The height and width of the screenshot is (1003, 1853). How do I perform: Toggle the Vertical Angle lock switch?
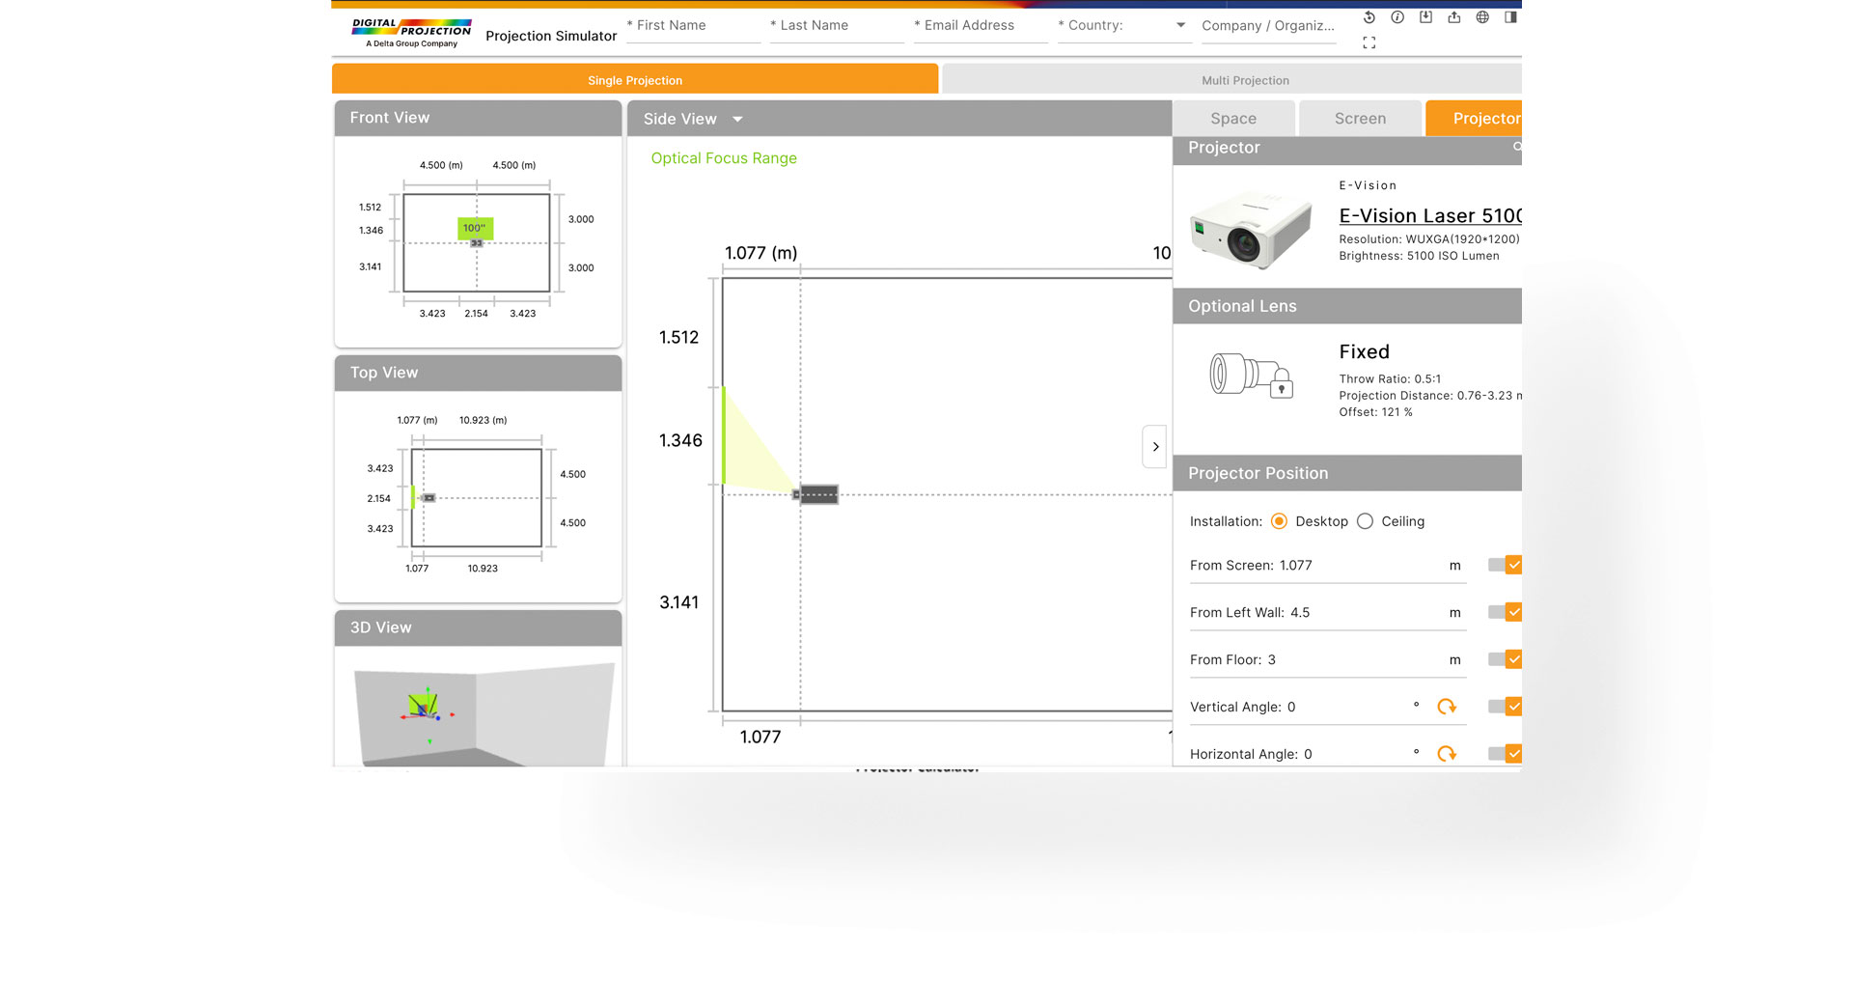coord(1505,707)
